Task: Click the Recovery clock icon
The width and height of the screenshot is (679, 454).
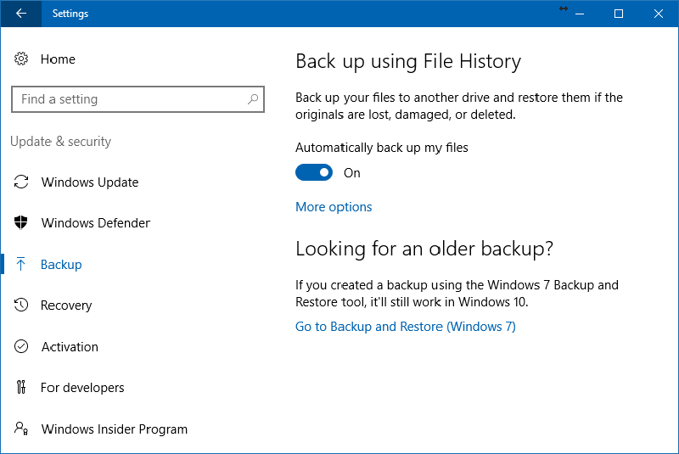Action: 21,305
